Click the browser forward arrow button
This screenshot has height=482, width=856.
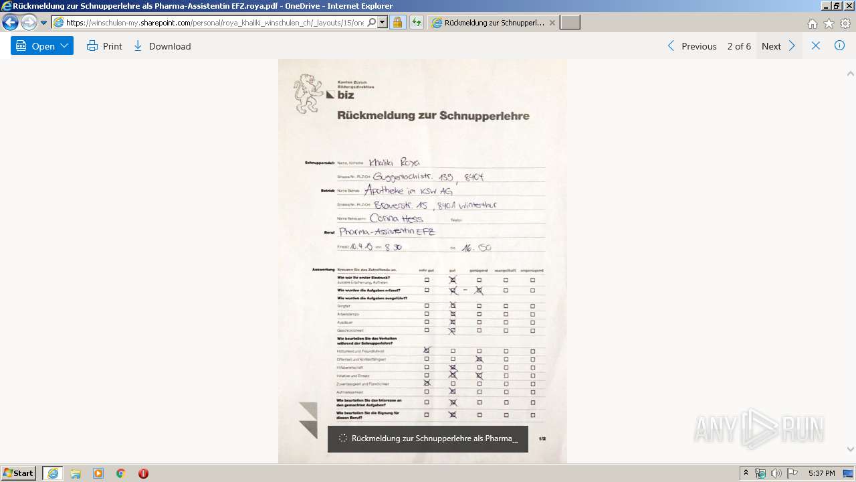(x=29, y=22)
